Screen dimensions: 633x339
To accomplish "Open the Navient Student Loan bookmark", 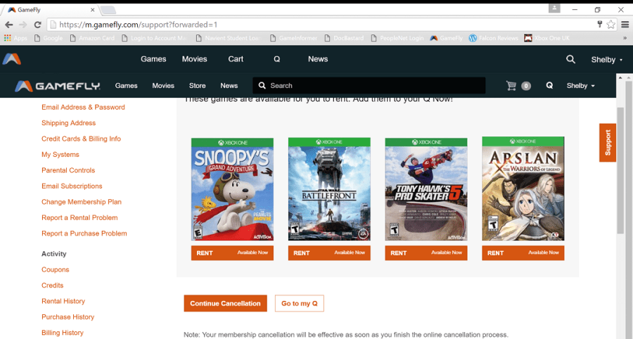I will (228, 38).
